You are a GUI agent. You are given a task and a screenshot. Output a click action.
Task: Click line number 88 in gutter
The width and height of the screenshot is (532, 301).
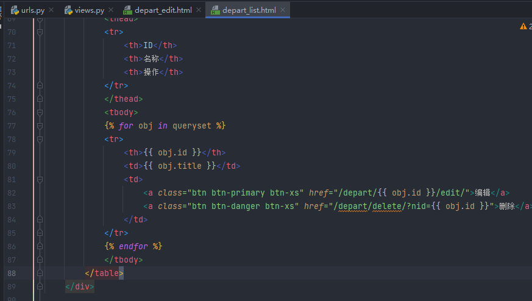pyautogui.click(x=12, y=273)
